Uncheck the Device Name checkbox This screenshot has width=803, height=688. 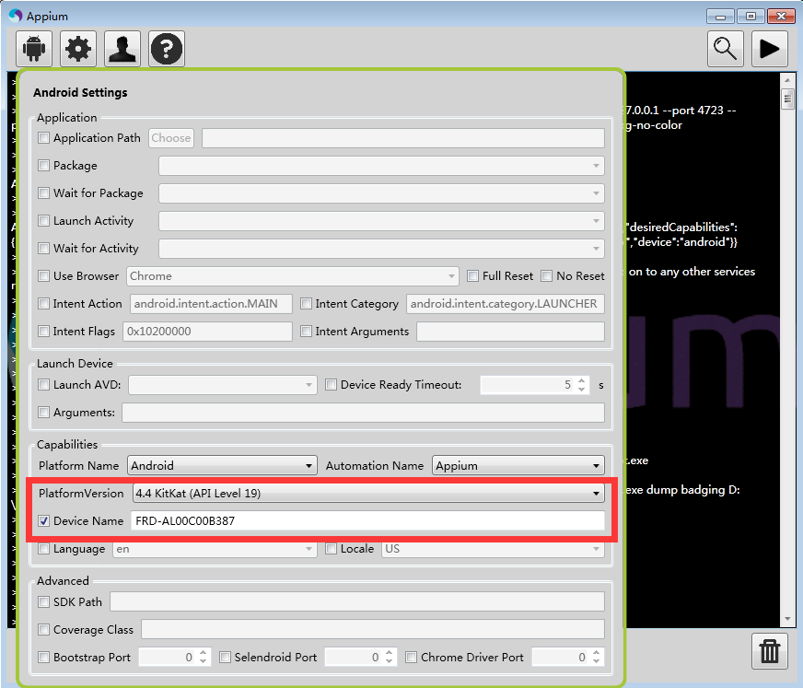[44, 521]
